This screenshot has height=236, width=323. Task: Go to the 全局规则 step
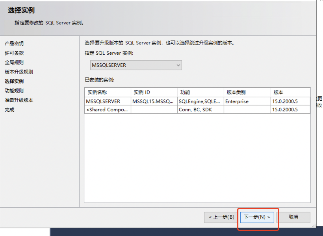tap(14, 63)
